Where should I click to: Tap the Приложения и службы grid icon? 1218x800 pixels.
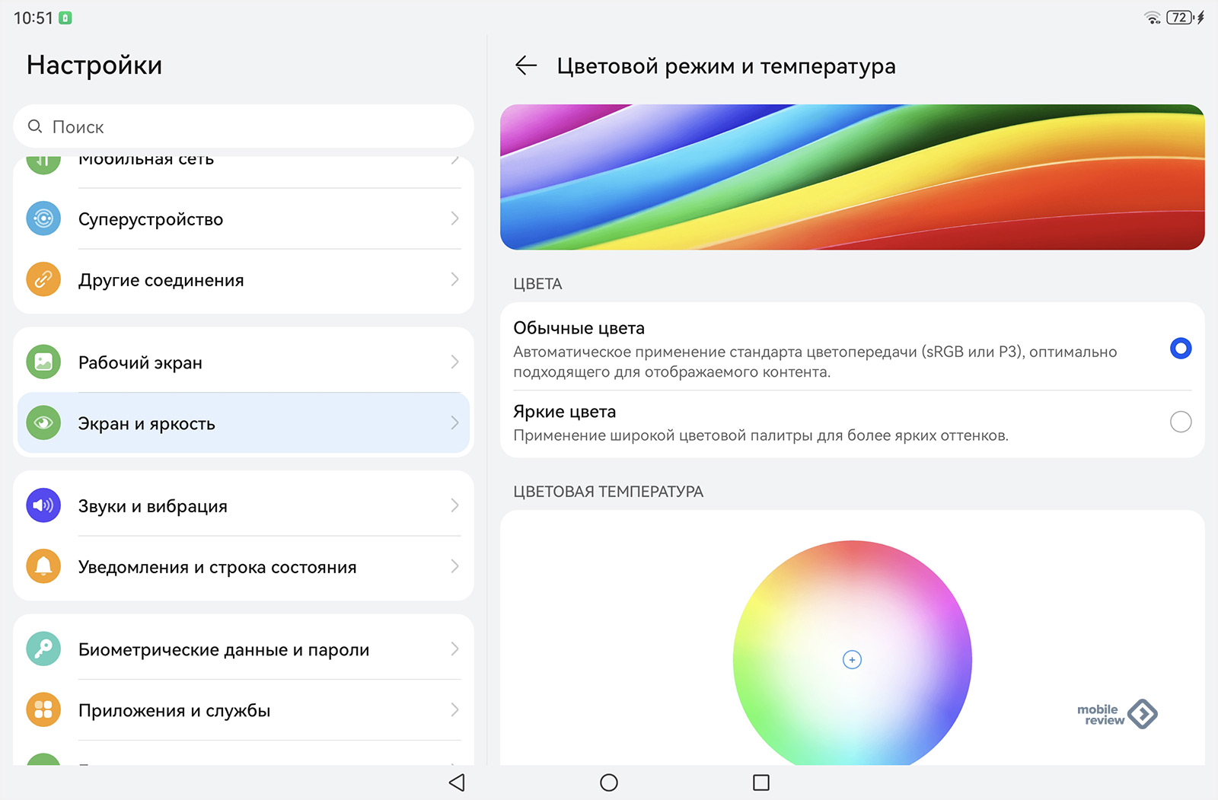pos(43,710)
